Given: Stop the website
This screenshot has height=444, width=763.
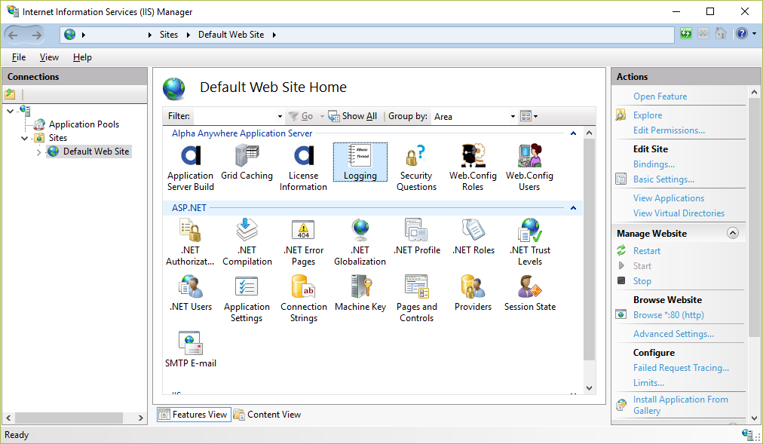Looking at the screenshot, I should point(642,281).
